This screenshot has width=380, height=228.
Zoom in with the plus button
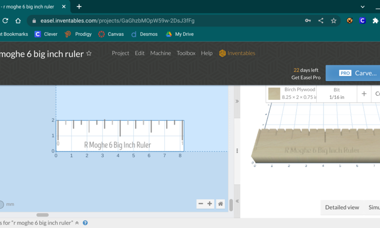pyautogui.click(x=210, y=204)
